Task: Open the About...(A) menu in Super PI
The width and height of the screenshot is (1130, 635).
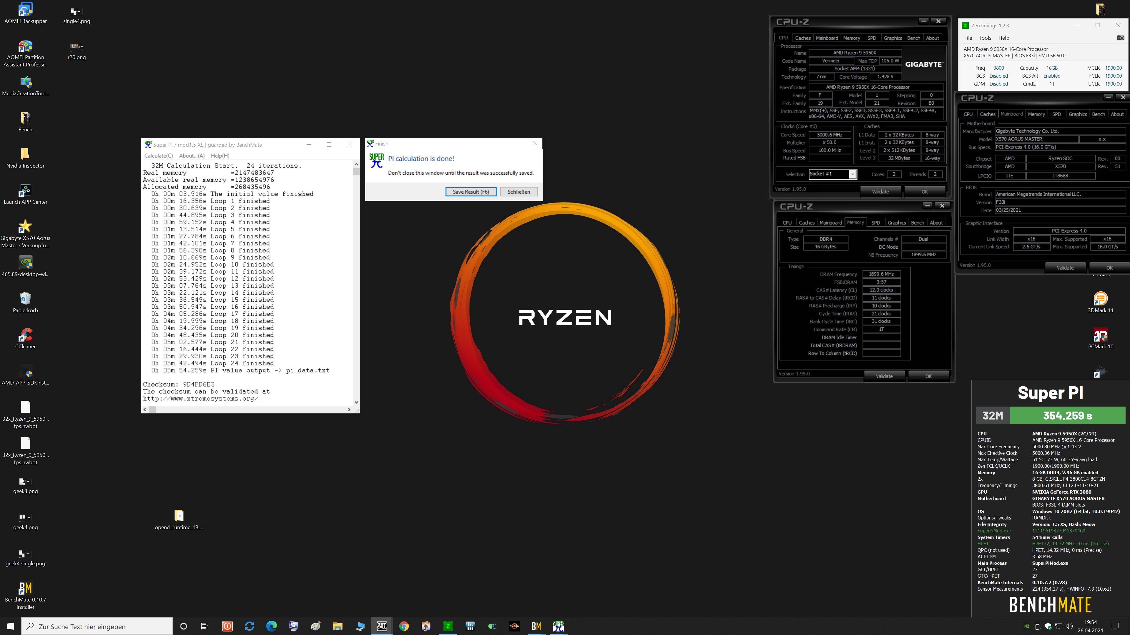Action: click(x=192, y=156)
